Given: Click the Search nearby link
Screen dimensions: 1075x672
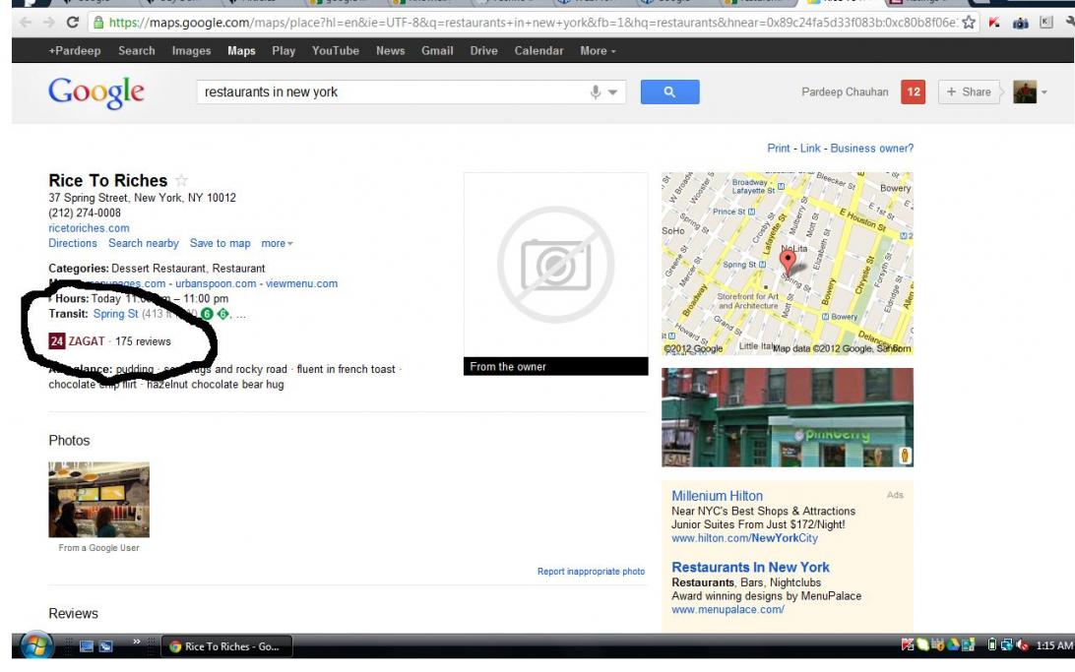Looking at the screenshot, I should [x=144, y=243].
